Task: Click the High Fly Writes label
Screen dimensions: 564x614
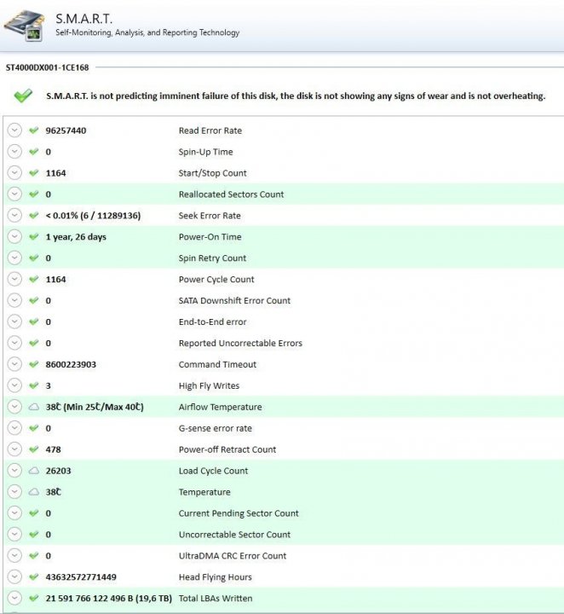Action: [x=209, y=385]
